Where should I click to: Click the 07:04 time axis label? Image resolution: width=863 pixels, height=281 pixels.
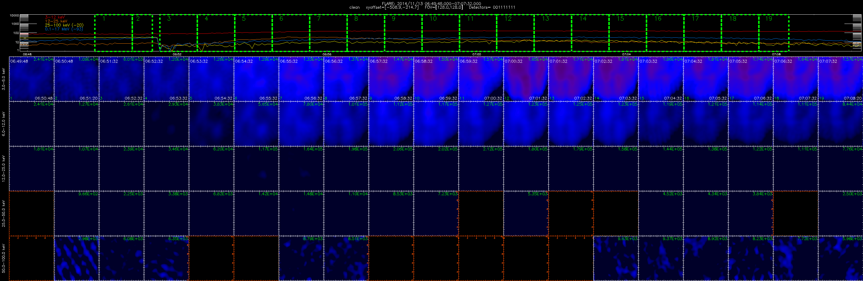point(626,54)
